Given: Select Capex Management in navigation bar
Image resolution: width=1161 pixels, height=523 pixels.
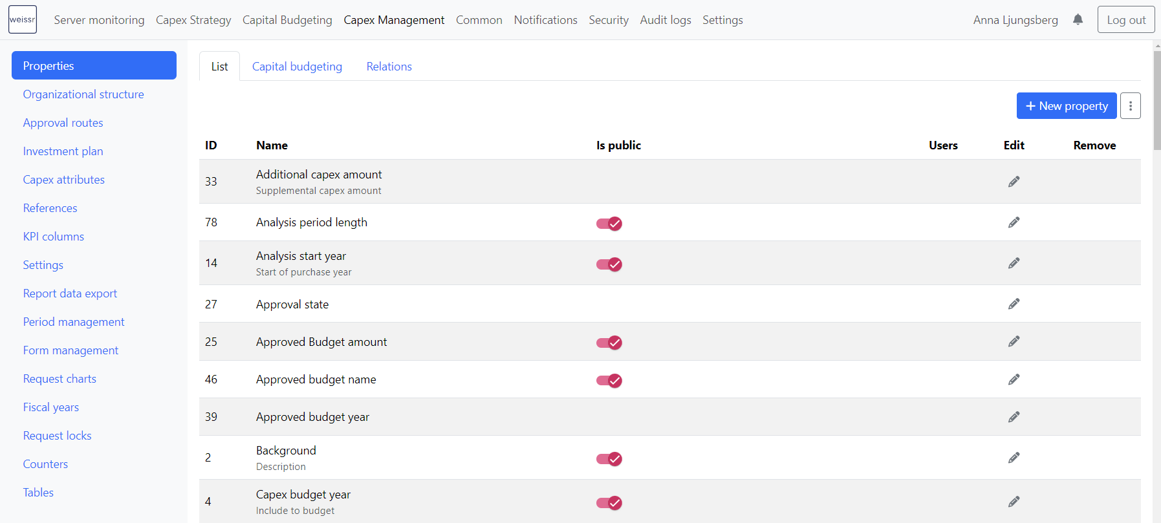Looking at the screenshot, I should coord(394,20).
